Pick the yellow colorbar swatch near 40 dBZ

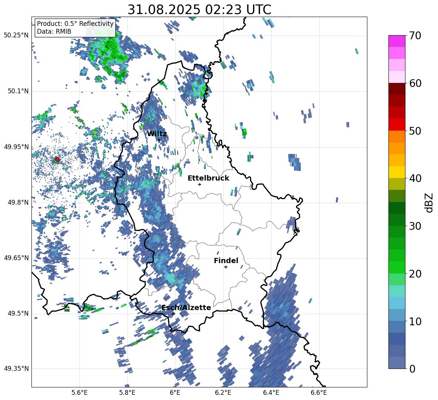(397, 172)
